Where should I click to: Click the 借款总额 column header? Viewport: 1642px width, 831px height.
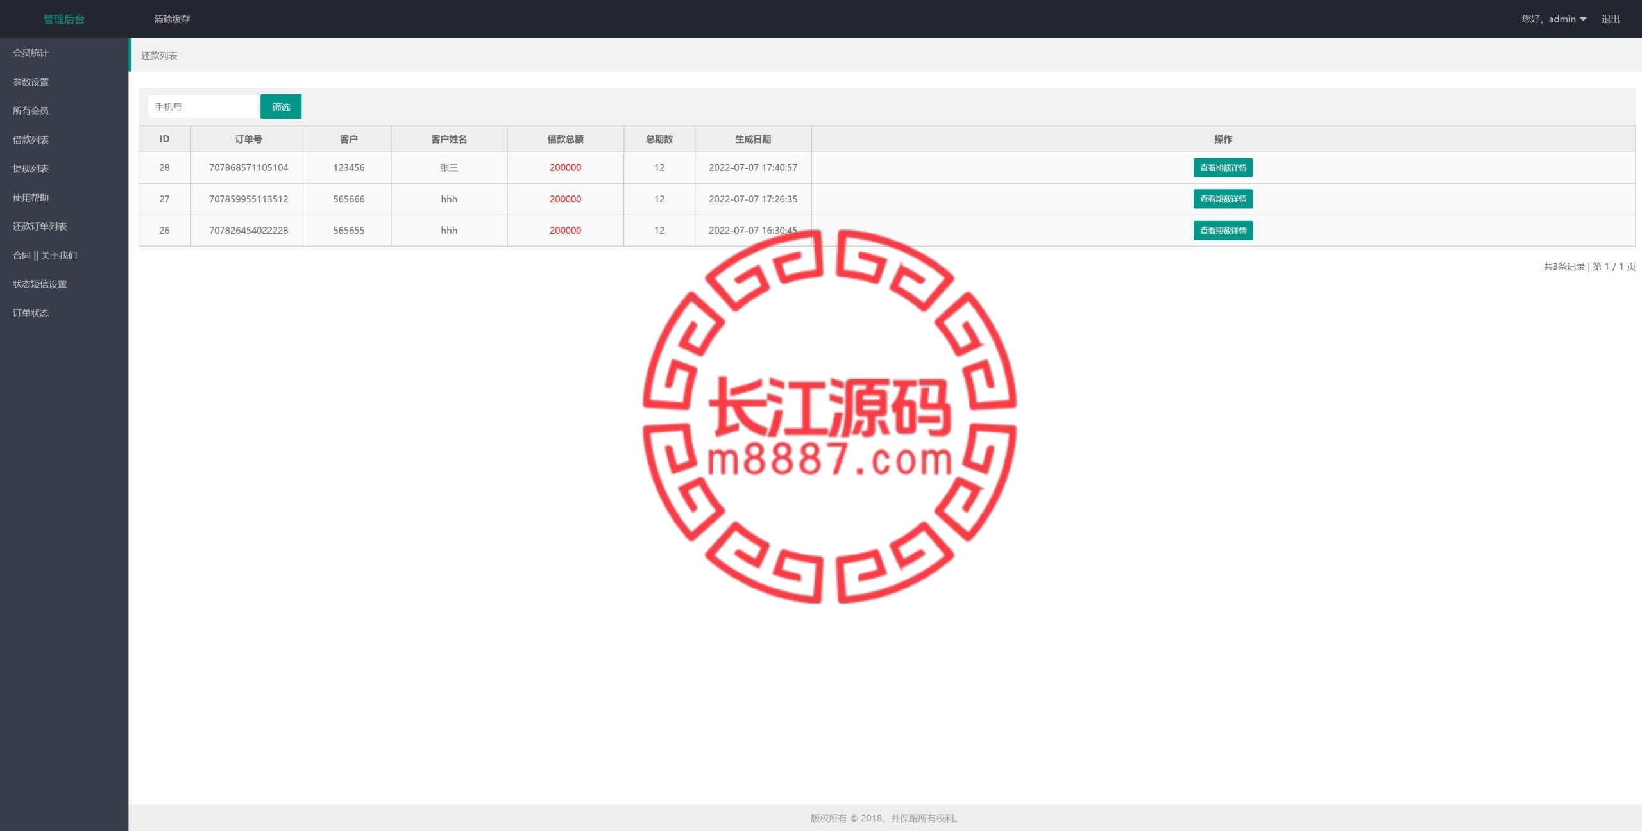565,139
